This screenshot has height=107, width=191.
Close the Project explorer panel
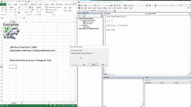coord(101,13)
